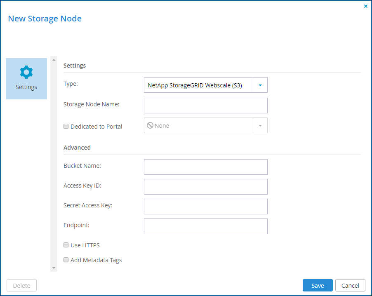Click the scrollbar up arrow
This screenshot has width=372, height=296.
pyautogui.click(x=54, y=60)
